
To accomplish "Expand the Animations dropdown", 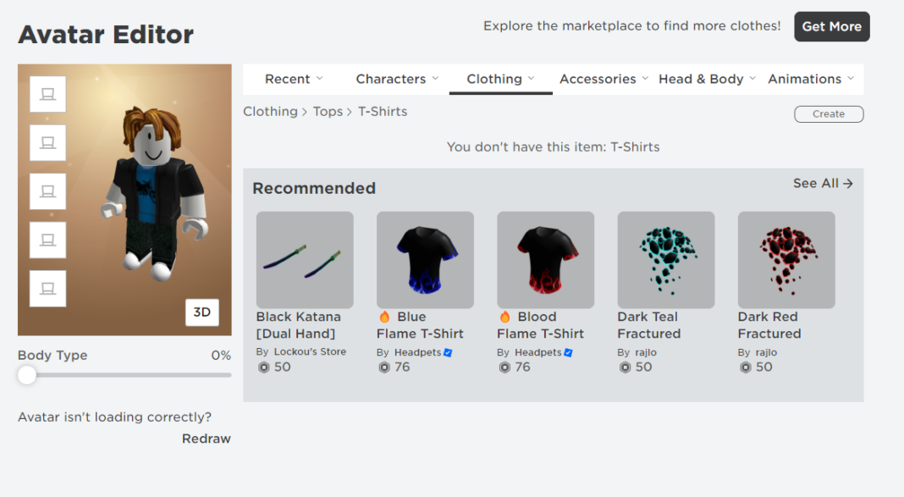I will point(810,78).
